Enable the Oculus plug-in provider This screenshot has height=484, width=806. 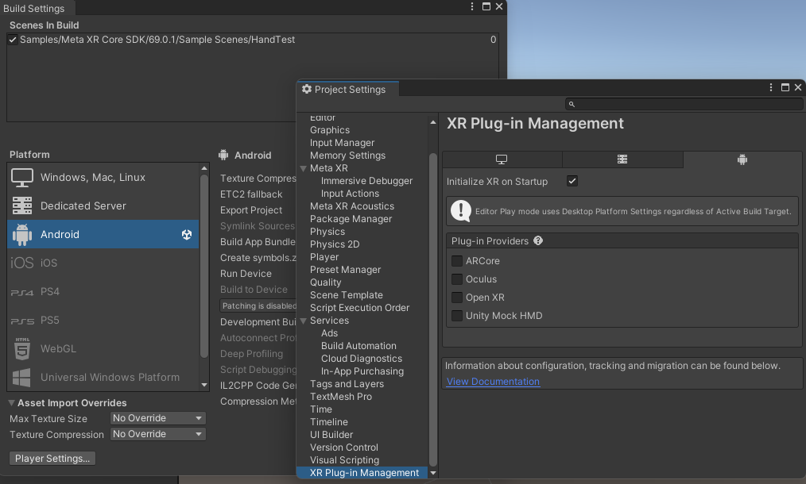456,278
